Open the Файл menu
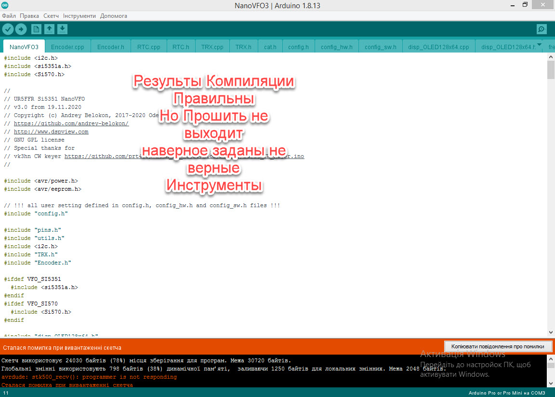 point(9,16)
